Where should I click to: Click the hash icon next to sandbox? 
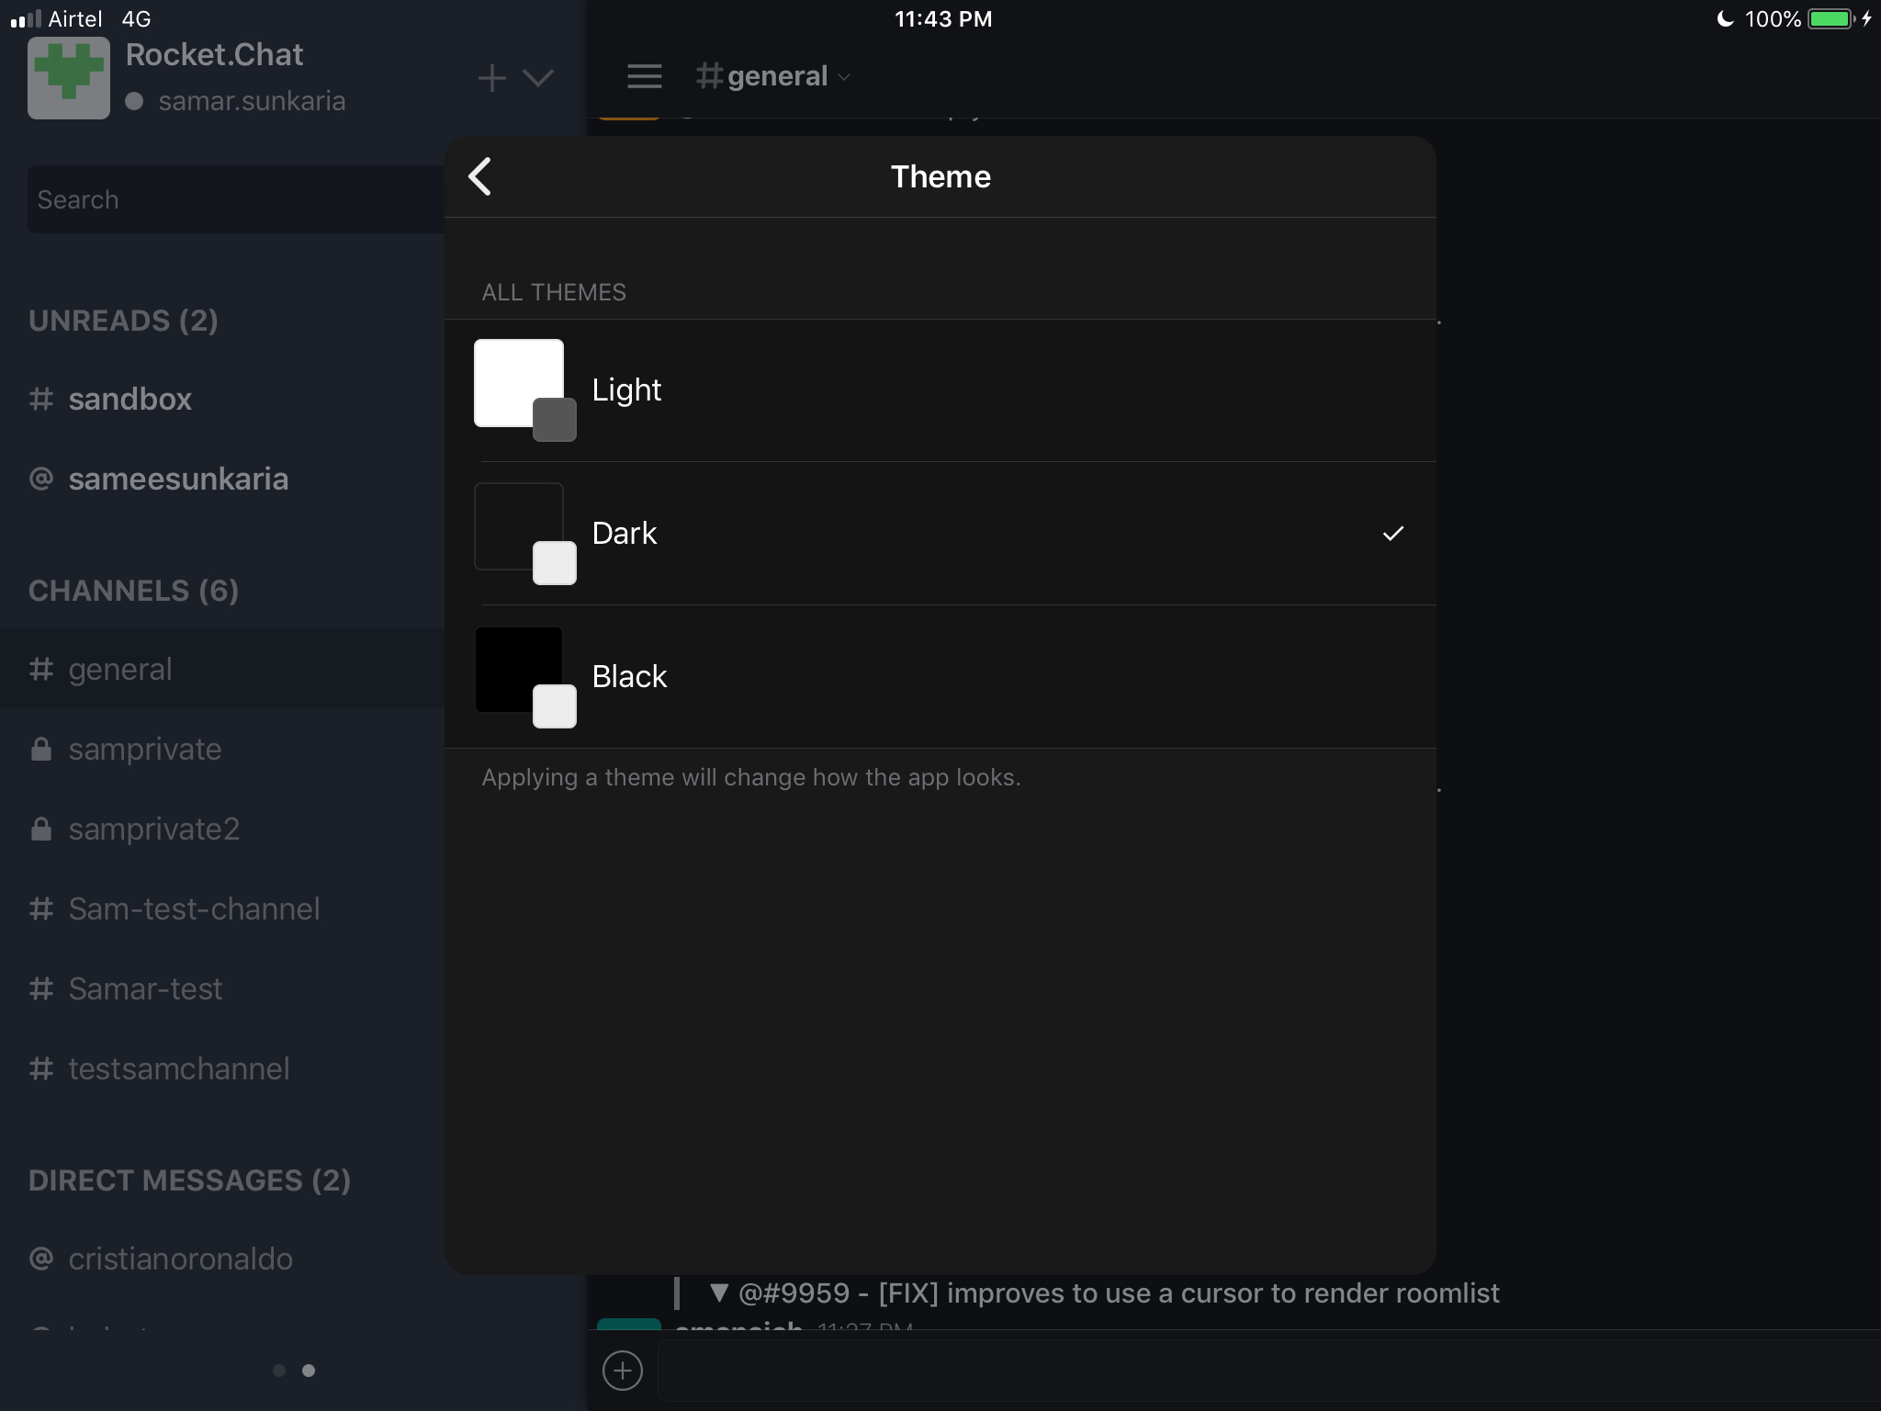click(x=41, y=399)
